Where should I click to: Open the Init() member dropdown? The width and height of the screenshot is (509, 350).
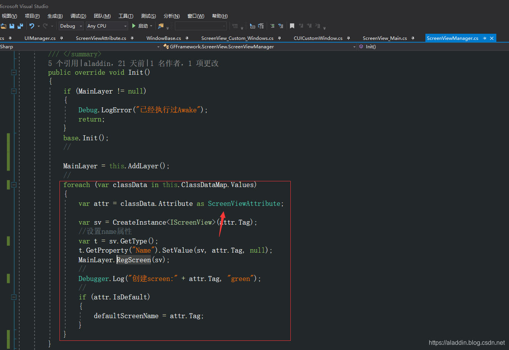[433, 47]
